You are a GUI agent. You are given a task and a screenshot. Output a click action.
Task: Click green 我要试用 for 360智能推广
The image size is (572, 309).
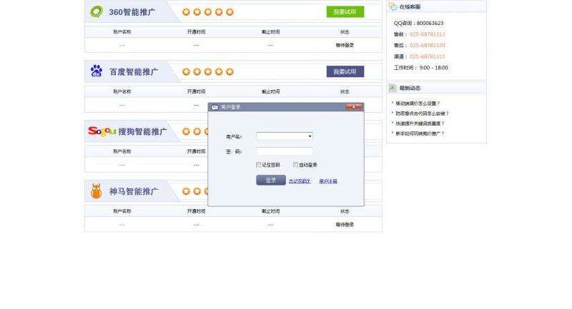345,12
